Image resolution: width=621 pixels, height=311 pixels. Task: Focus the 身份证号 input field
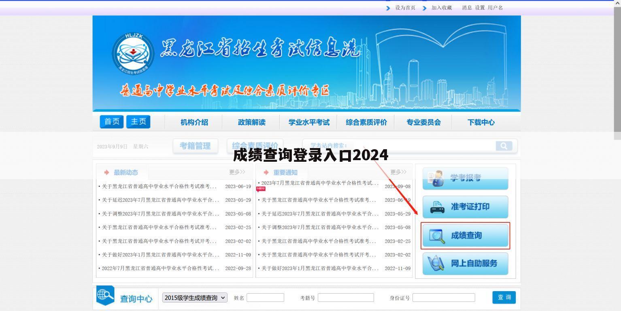point(444,298)
